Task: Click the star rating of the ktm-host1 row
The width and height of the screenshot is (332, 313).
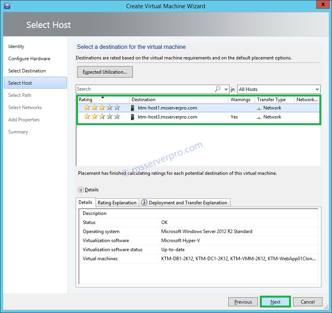Action: [102, 107]
